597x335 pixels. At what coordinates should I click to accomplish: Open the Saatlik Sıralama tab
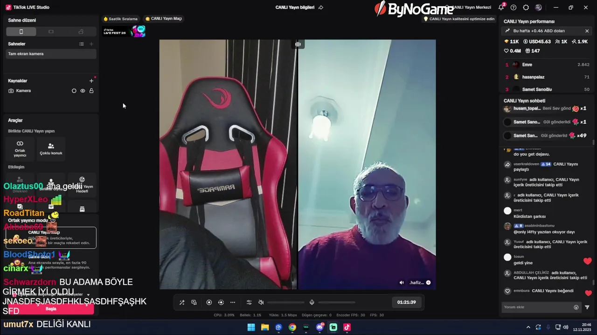(120, 19)
